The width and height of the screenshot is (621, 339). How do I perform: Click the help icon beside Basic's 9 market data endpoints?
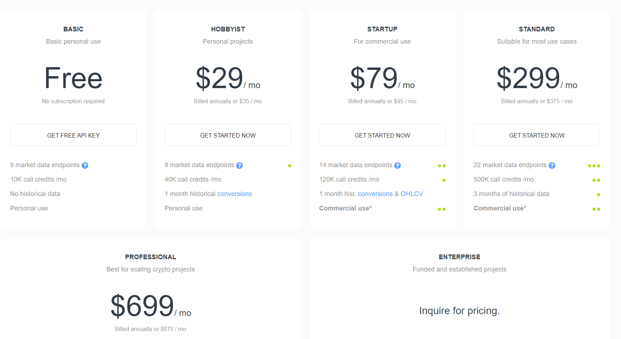tap(85, 165)
